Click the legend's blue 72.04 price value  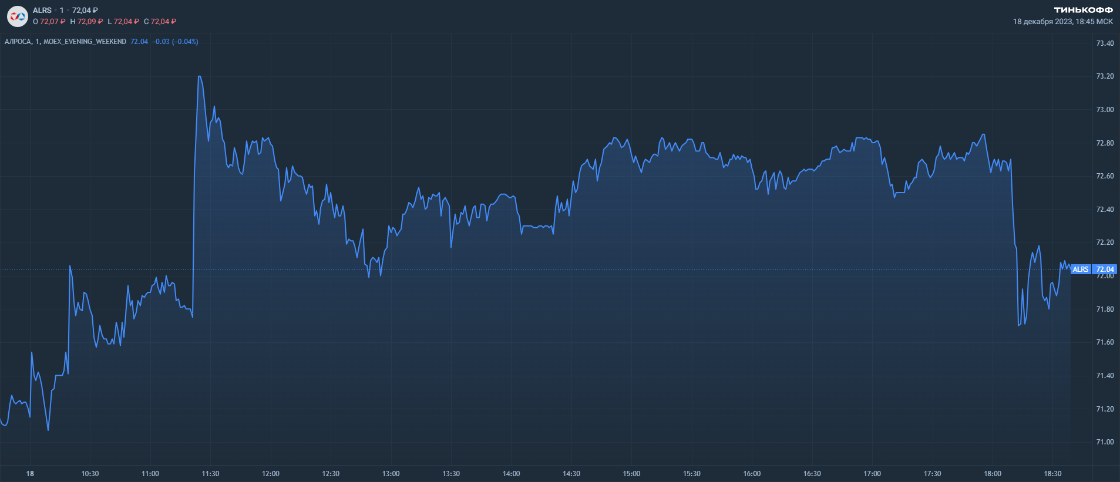click(139, 42)
